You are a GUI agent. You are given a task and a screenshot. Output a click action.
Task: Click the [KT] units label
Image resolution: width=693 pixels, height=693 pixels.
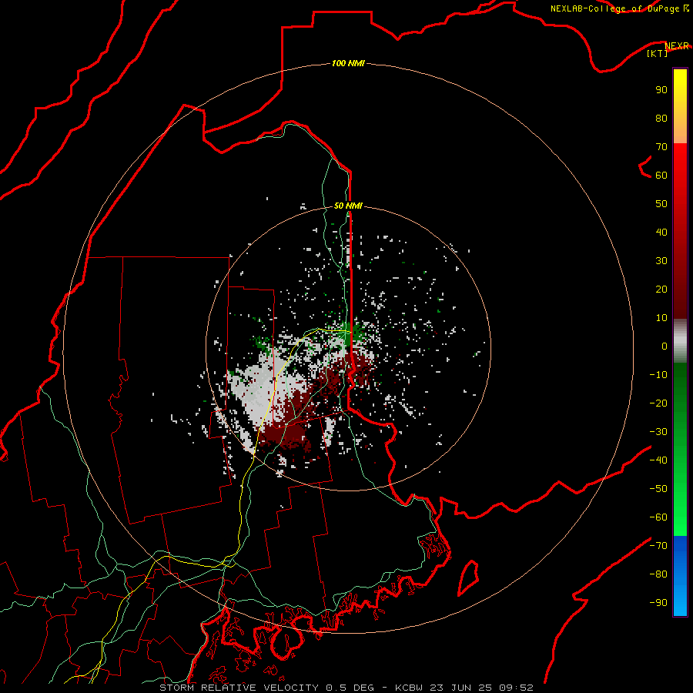pyautogui.click(x=657, y=53)
